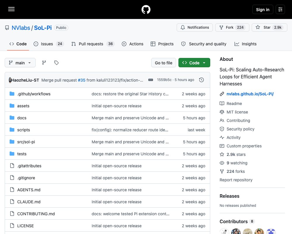Open the scripts folder
The height and width of the screenshot is (234, 292).
coord(23,130)
